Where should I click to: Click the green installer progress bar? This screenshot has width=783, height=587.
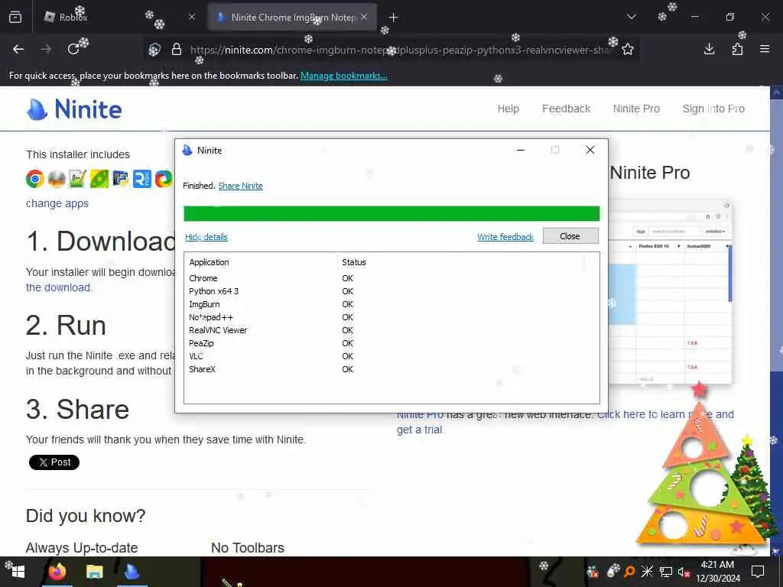(391, 213)
